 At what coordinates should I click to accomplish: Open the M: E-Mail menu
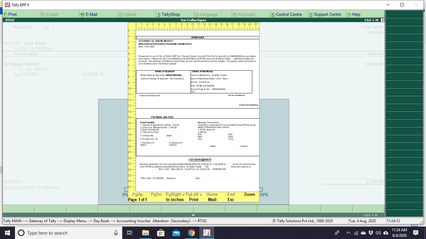(89, 14)
